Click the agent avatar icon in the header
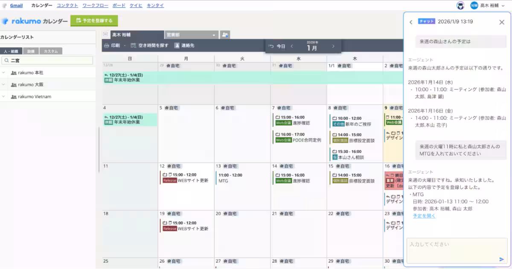512x269 pixels. point(460,6)
